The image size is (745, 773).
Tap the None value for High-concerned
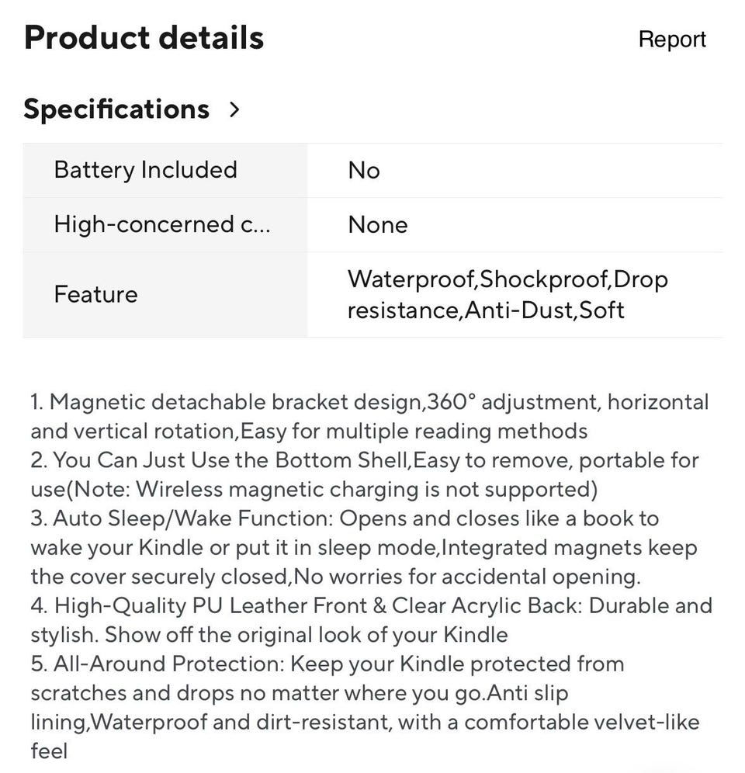(378, 225)
